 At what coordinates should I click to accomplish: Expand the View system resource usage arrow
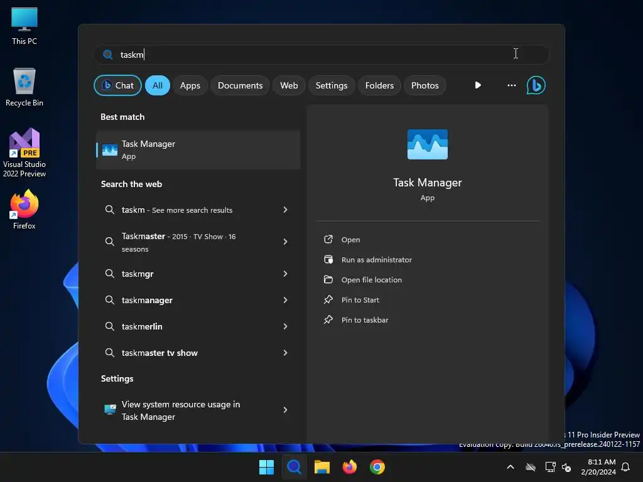click(x=286, y=410)
